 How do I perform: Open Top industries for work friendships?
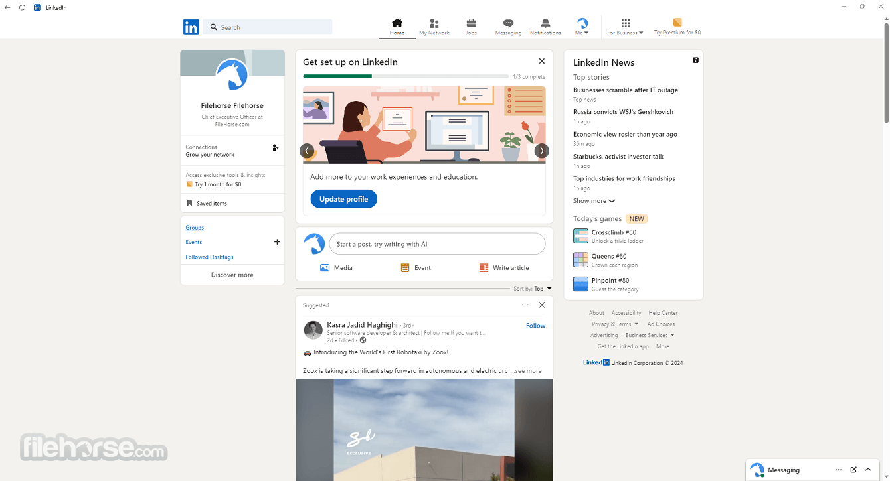coord(624,178)
